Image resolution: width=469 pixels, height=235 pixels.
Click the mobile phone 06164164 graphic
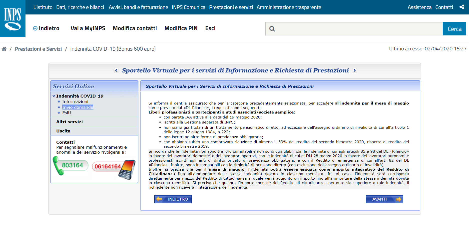(x=114, y=169)
